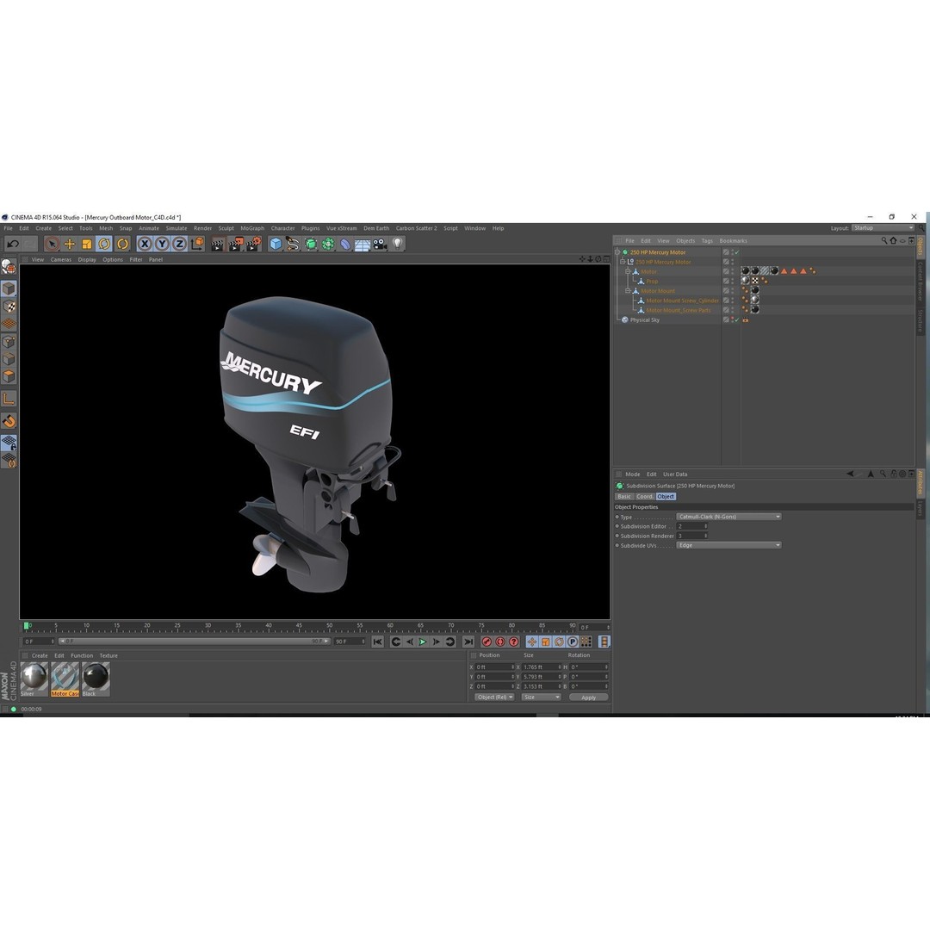Click the Undo arrow in the toolbar
930x930 pixels.
tap(12, 244)
